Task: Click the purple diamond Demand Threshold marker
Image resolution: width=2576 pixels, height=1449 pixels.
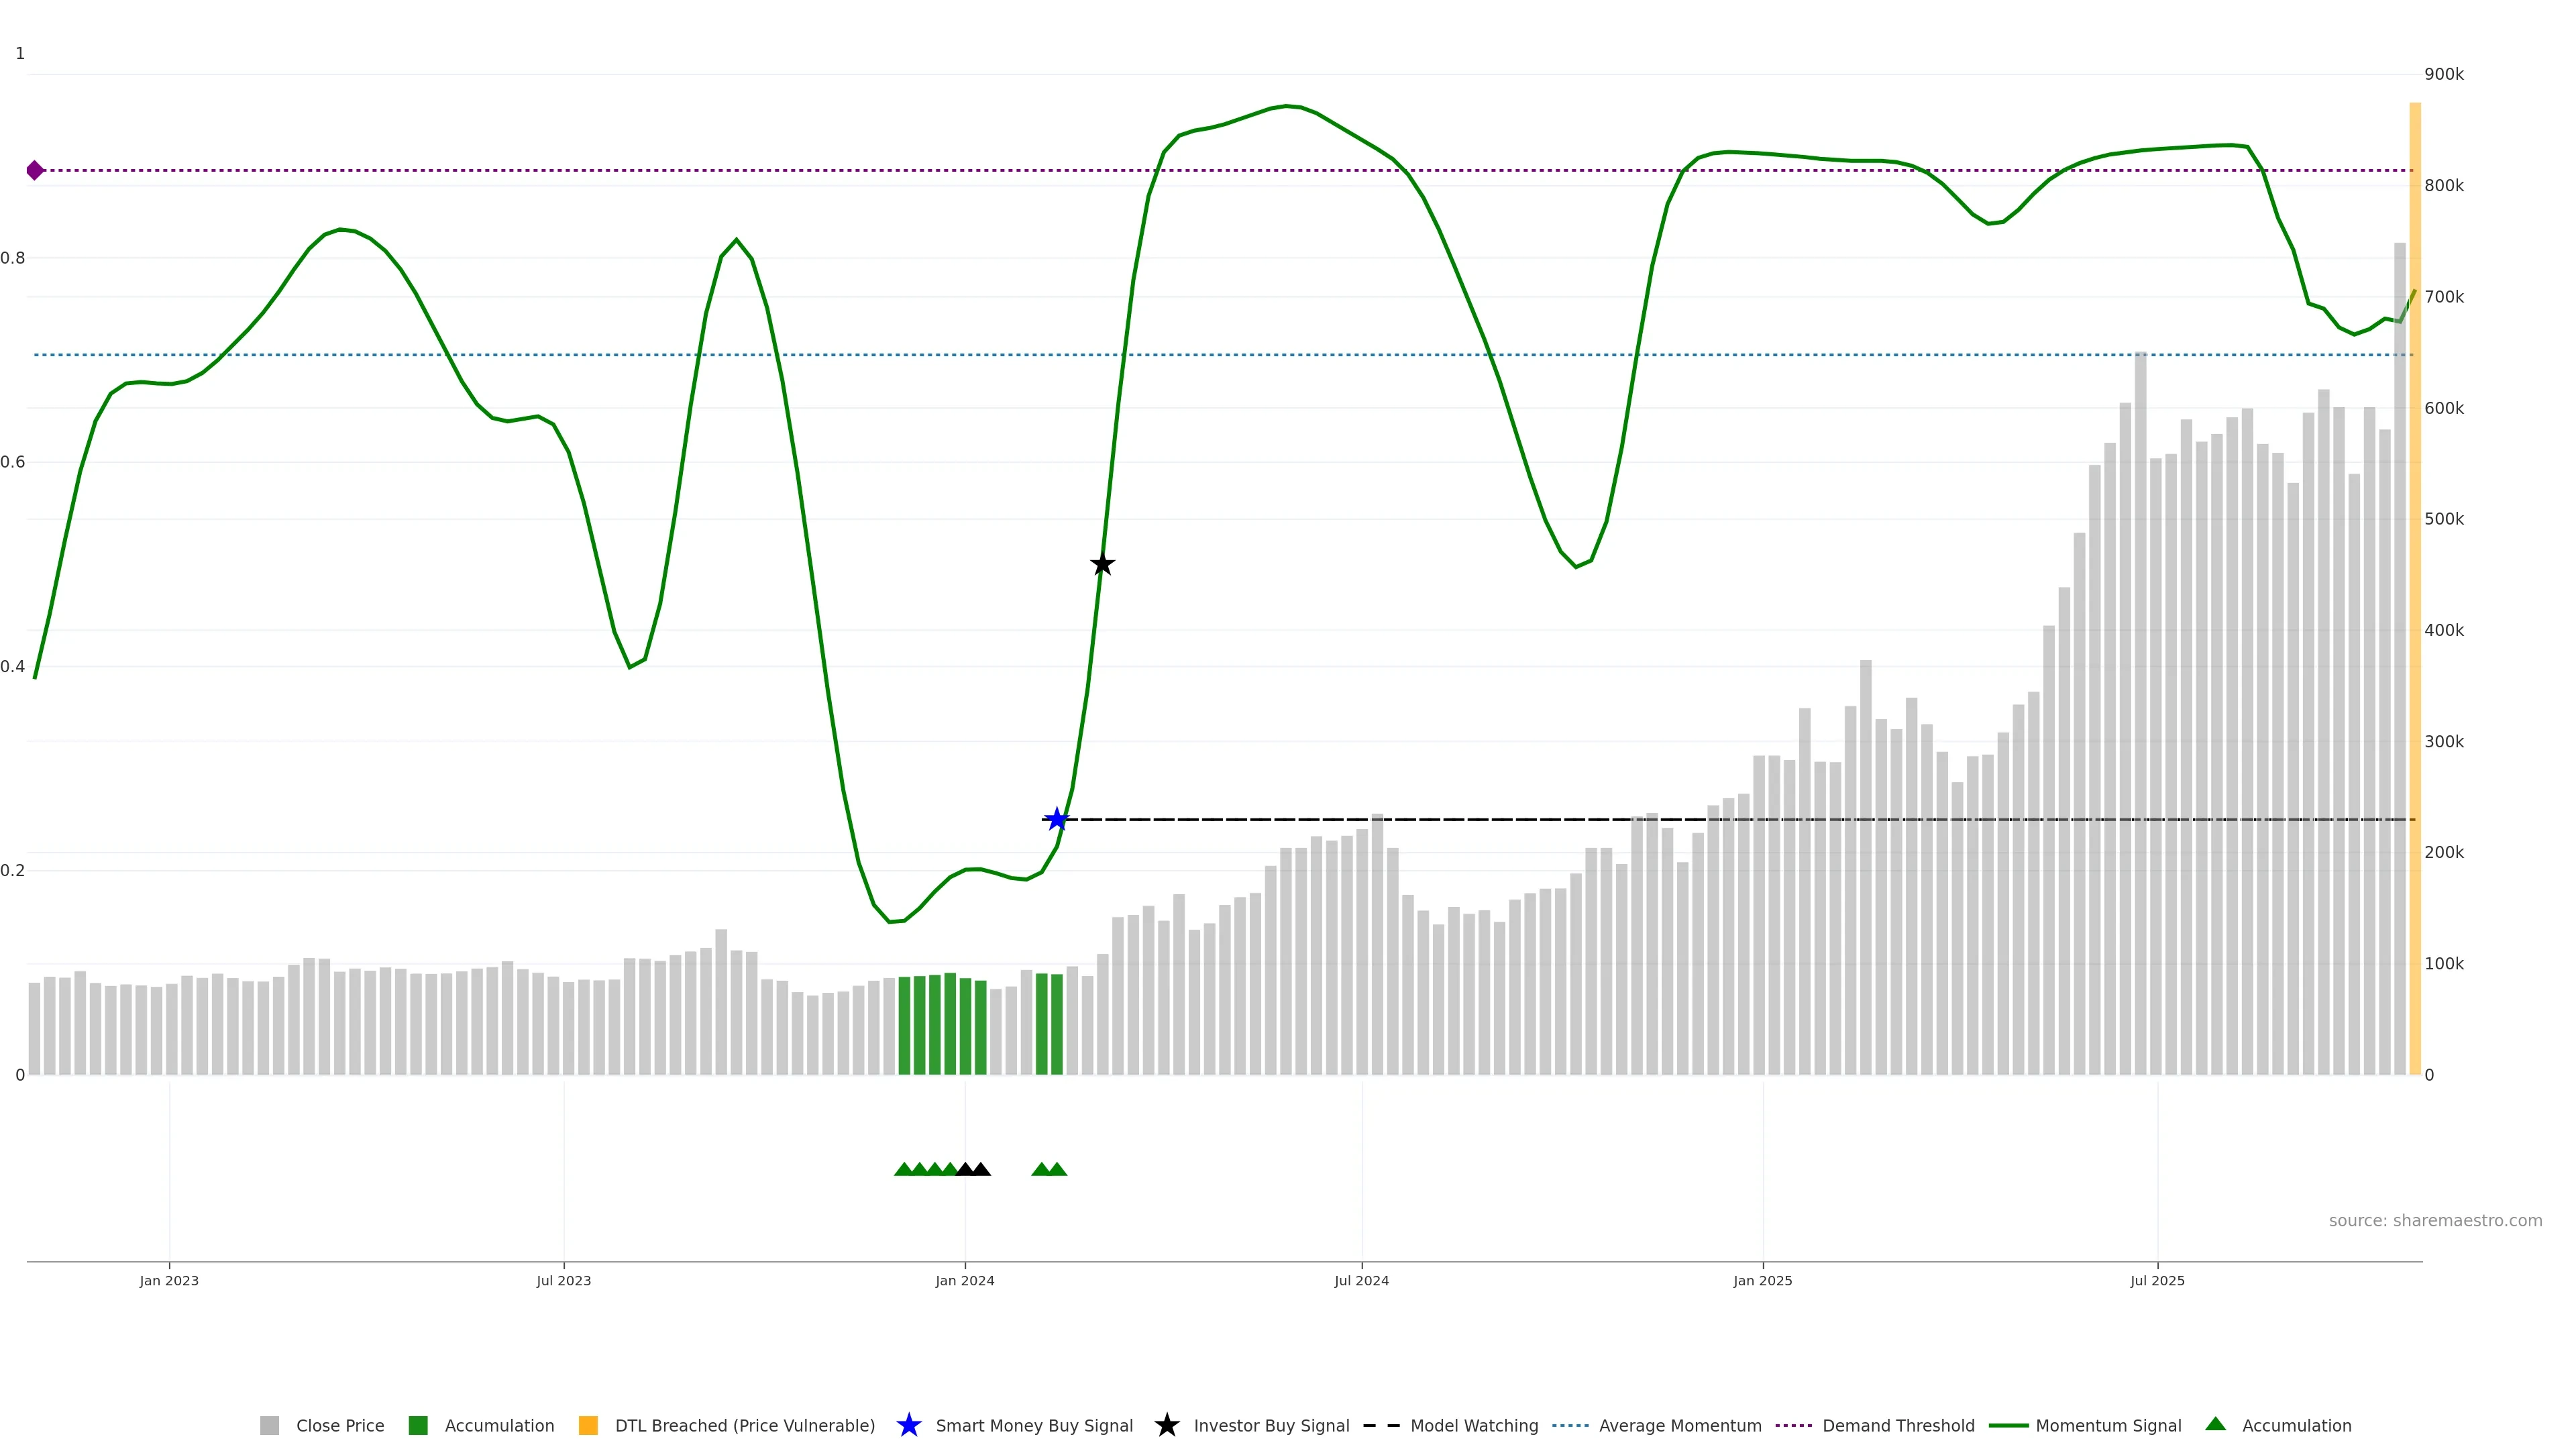Action: click(35, 170)
